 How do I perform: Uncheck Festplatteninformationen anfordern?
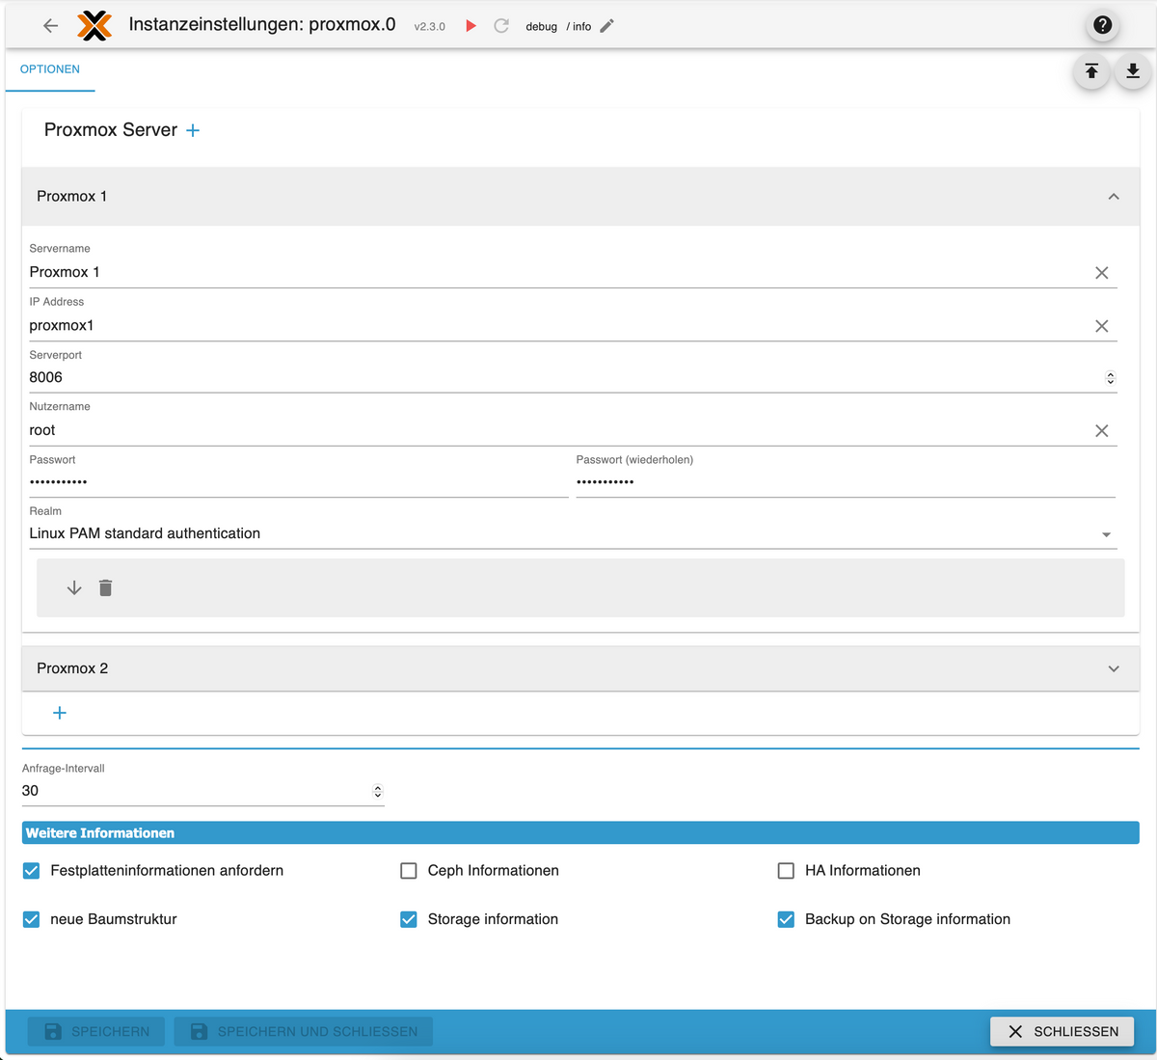(32, 871)
